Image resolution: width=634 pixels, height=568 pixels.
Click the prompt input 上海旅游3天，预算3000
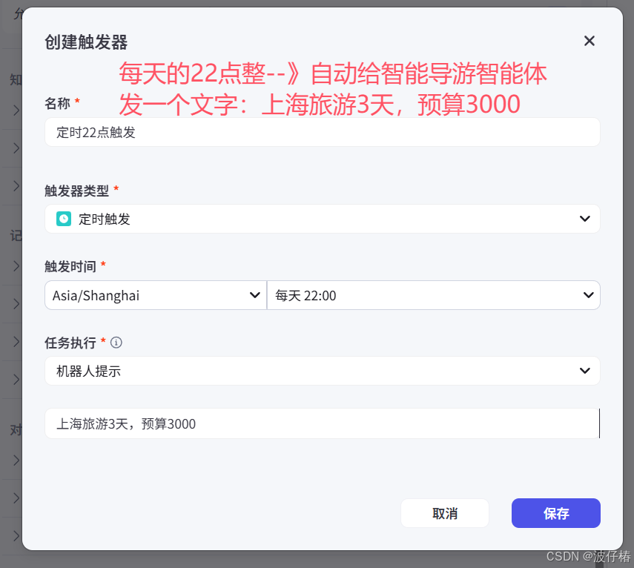(323, 423)
